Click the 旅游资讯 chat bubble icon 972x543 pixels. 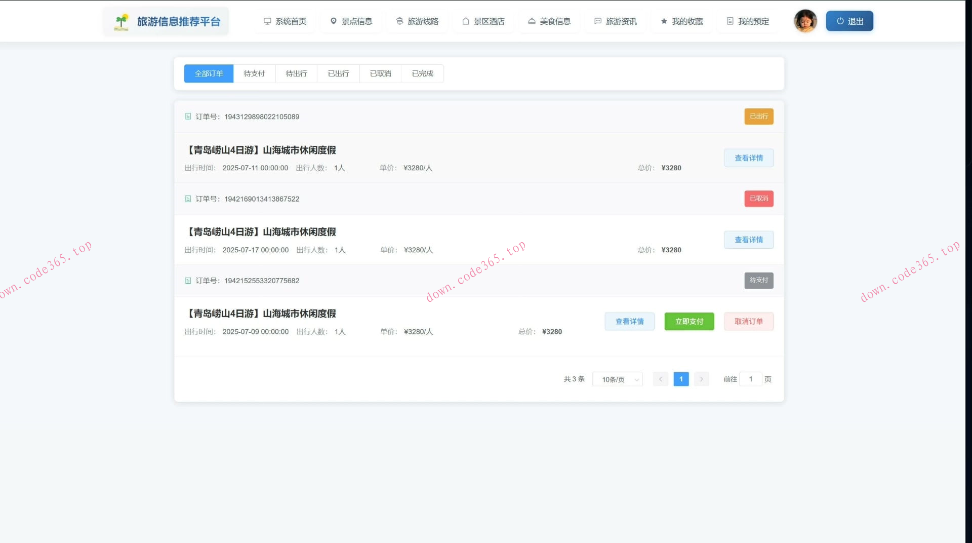click(597, 21)
